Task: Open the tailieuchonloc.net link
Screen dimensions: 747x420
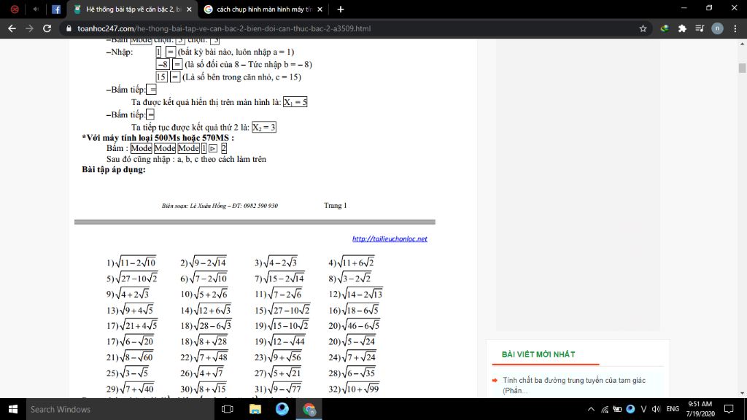Action: point(390,238)
